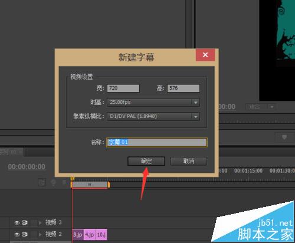295x243 pixels.
Task: Click the 宽 width field showing 720
Action: coord(123,88)
